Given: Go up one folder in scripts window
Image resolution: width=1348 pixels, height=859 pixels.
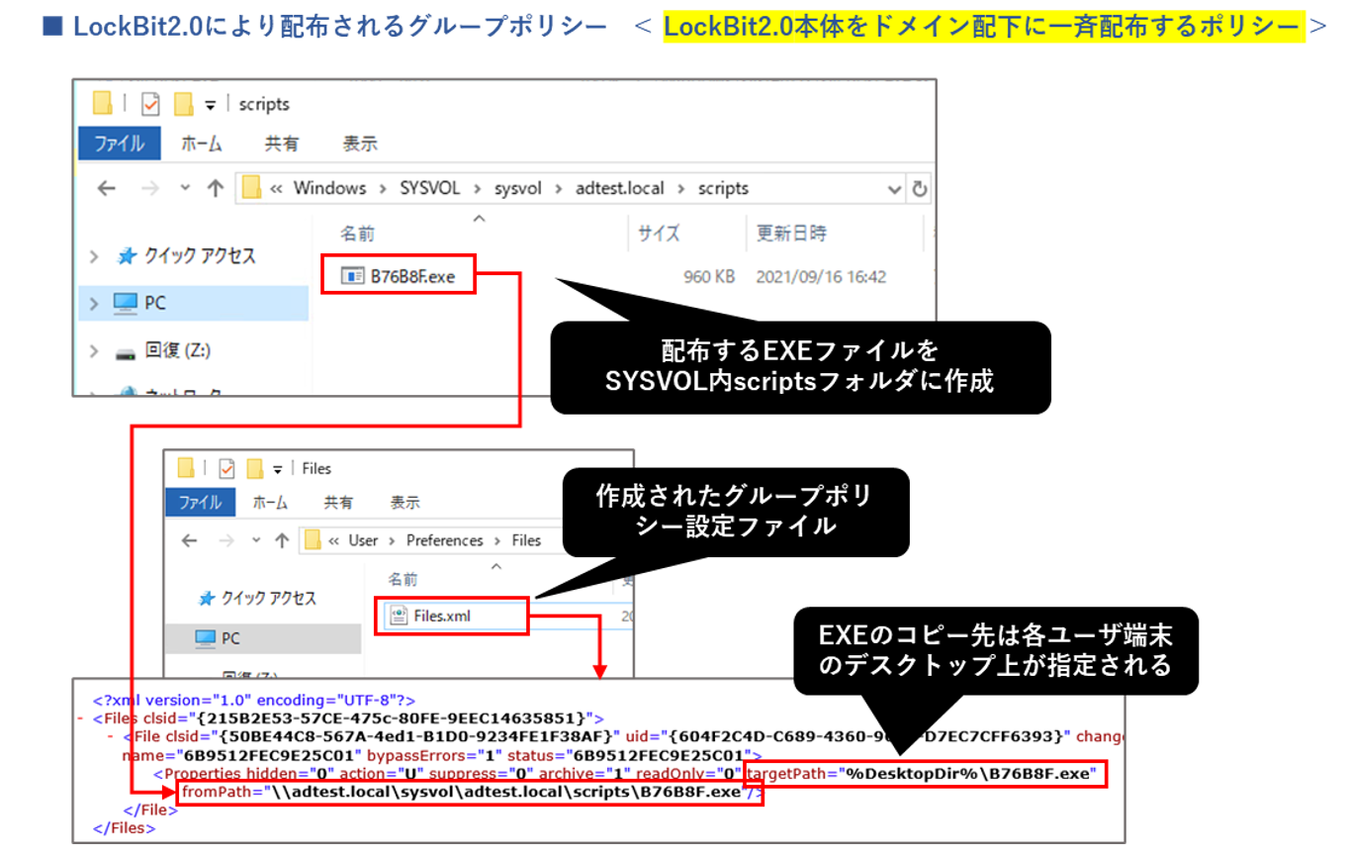Looking at the screenshot, I should coord(216,188).
